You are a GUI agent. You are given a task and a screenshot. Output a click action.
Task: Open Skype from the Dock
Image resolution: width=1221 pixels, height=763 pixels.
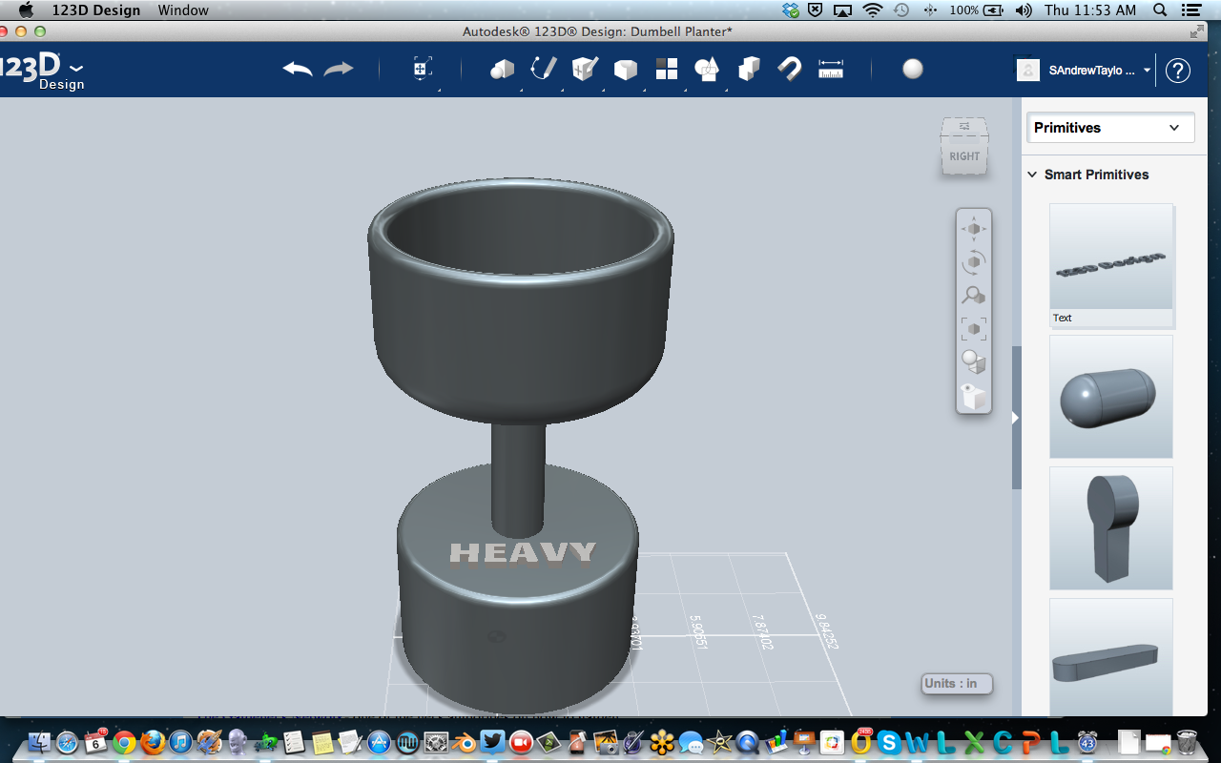pos(890,741)
